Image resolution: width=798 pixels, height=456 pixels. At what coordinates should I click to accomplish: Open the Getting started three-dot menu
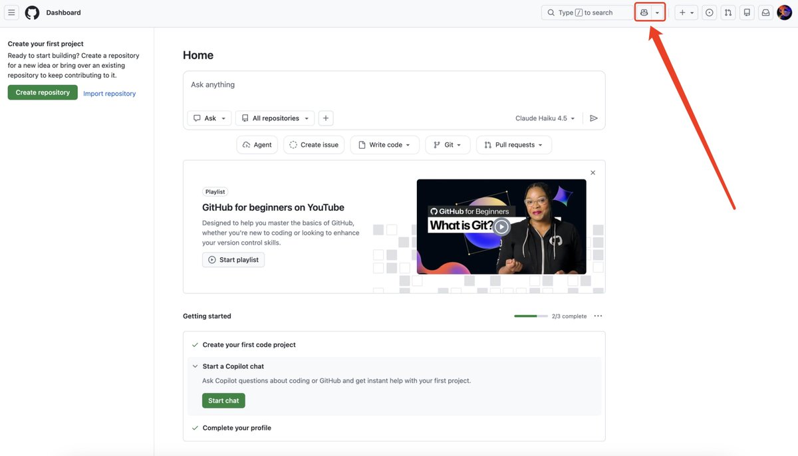[598, 316]
